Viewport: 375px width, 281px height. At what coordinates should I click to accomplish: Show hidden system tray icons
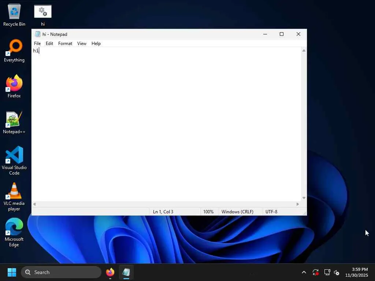tap(304, 272)
